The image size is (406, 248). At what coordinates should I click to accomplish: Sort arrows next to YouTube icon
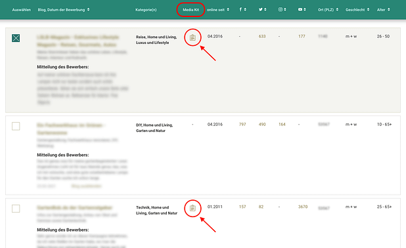(305, 10)
